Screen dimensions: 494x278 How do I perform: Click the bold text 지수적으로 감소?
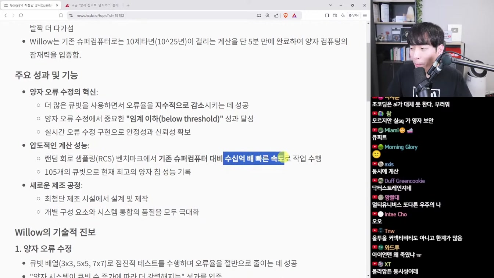click(x=180, y=105)
